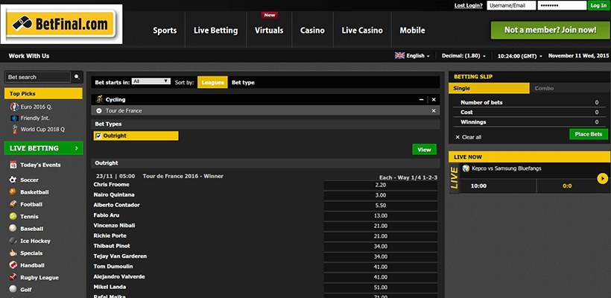Sort by Leagues
Viewport: 611px width, 298px height.
click(x=213, y=82)
